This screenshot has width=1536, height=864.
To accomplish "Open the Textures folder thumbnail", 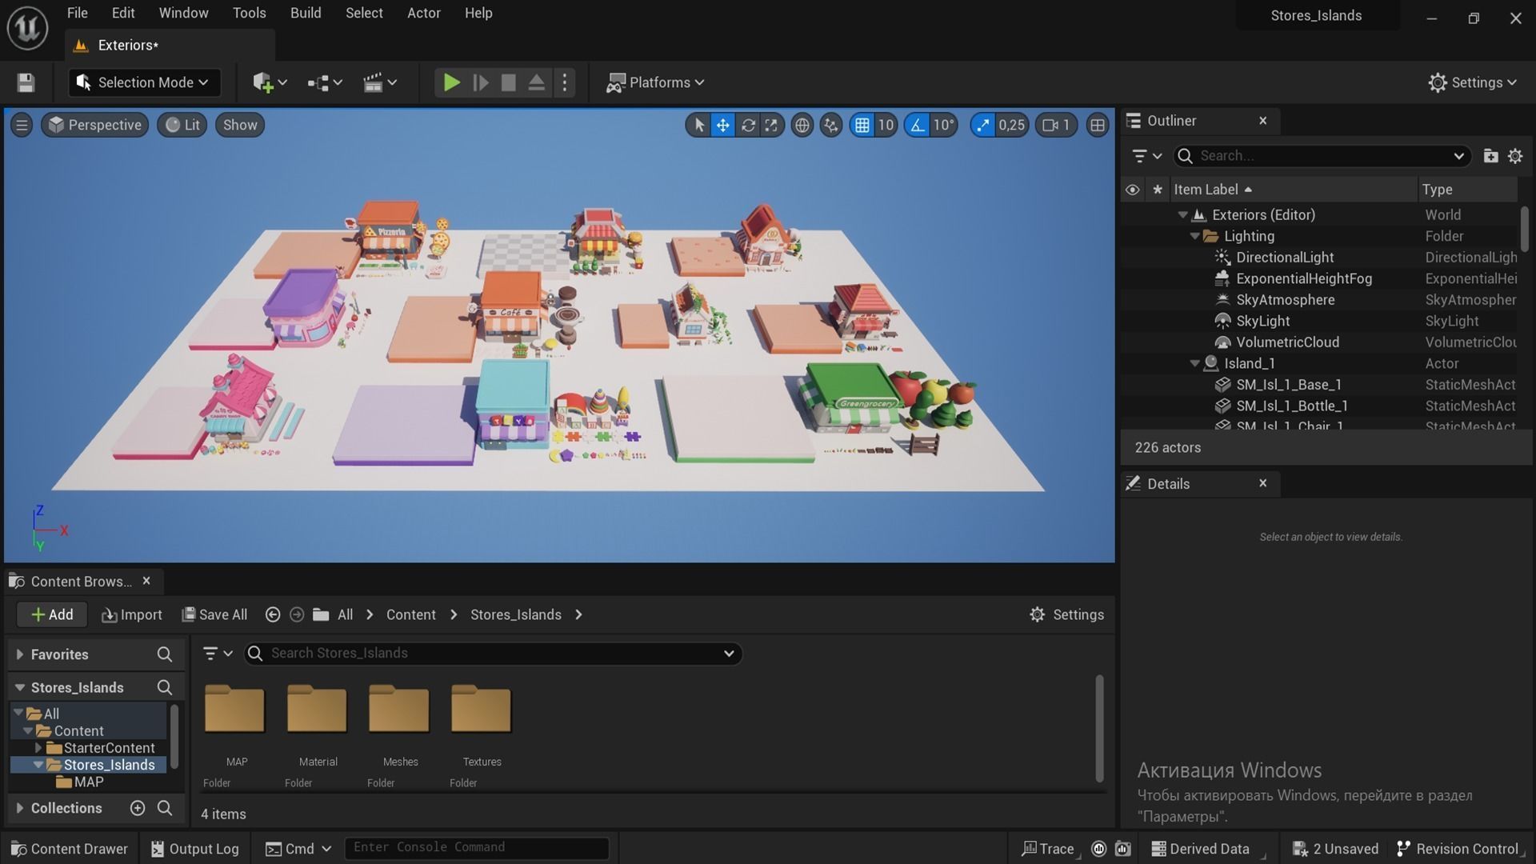I will click(x=481, y=709).
